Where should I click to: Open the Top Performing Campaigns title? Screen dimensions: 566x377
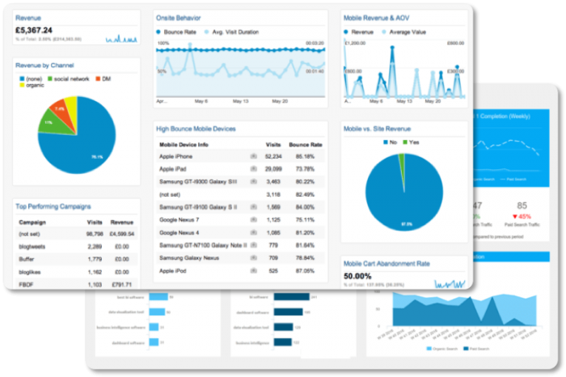[x=53, y=206]
